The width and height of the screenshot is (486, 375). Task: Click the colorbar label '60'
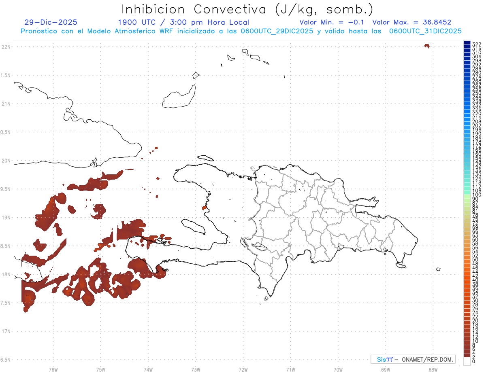[475, 239]
